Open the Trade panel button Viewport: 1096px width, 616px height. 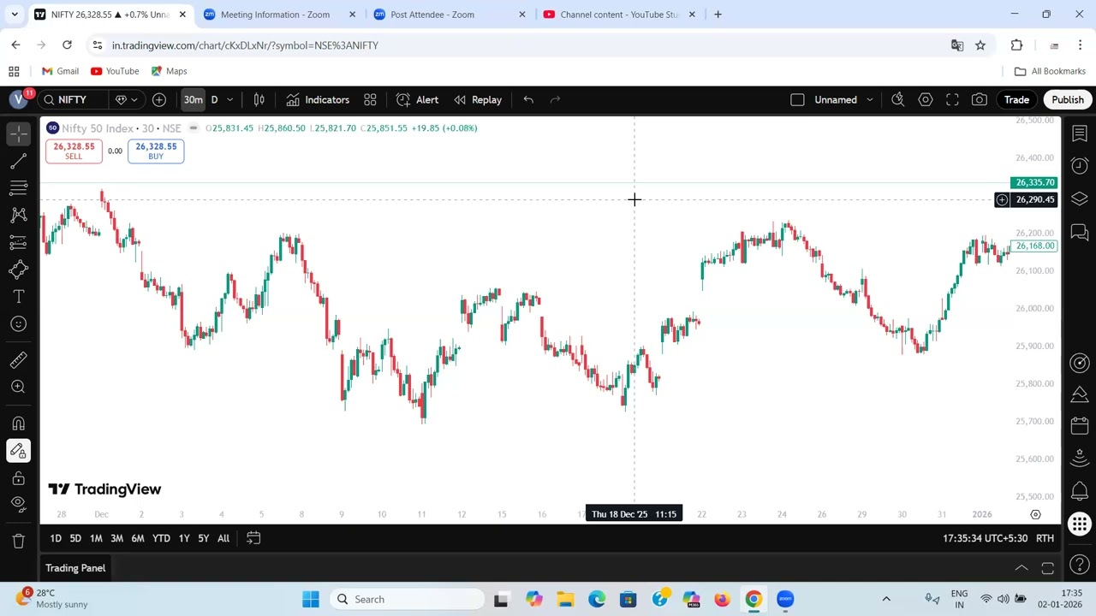(1016, 100)
